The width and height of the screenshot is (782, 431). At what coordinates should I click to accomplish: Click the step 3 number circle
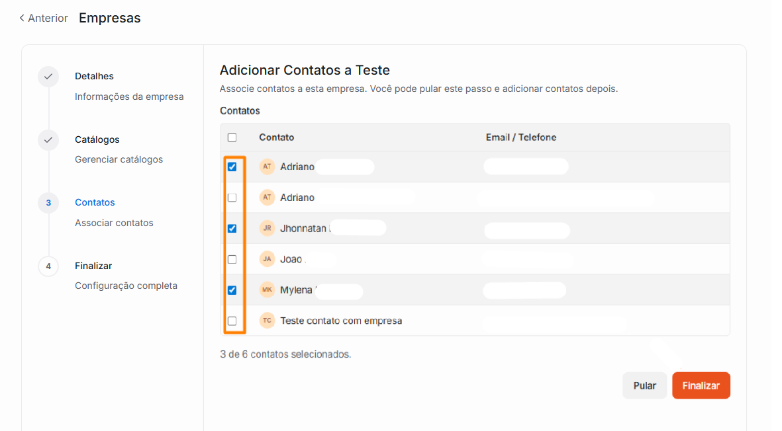(x=48, y=203)
